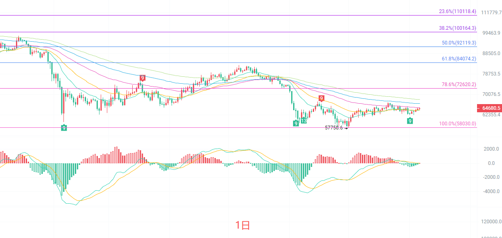Click the green 13 signal marker

click(x=304, y=121)
